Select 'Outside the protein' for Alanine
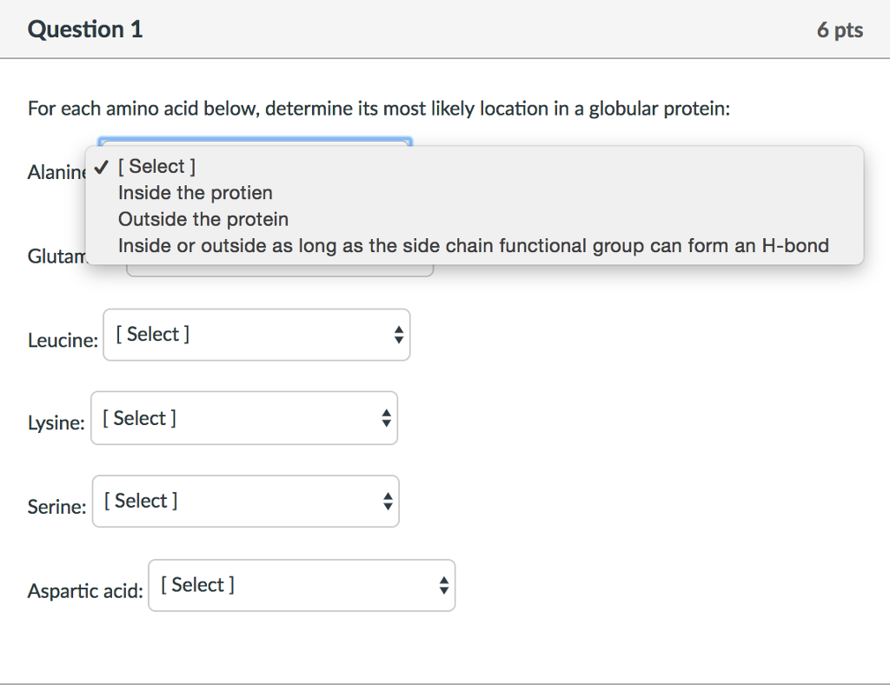This screenshot has height=685, width=890. coord(202,219)
